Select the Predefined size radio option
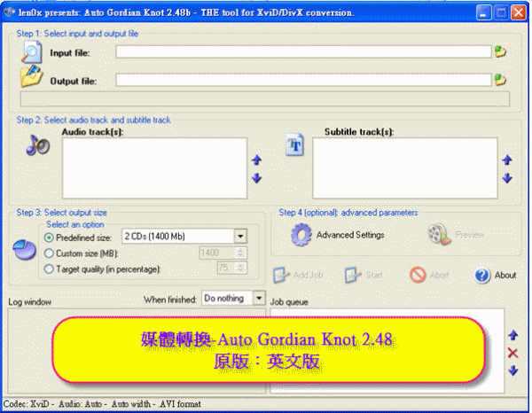 coord(49,237)
